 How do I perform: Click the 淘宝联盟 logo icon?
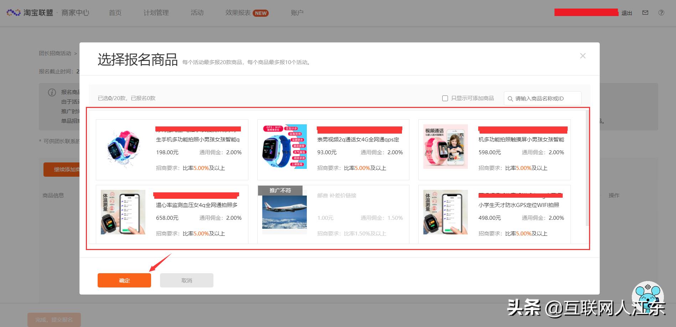[13, 12]
